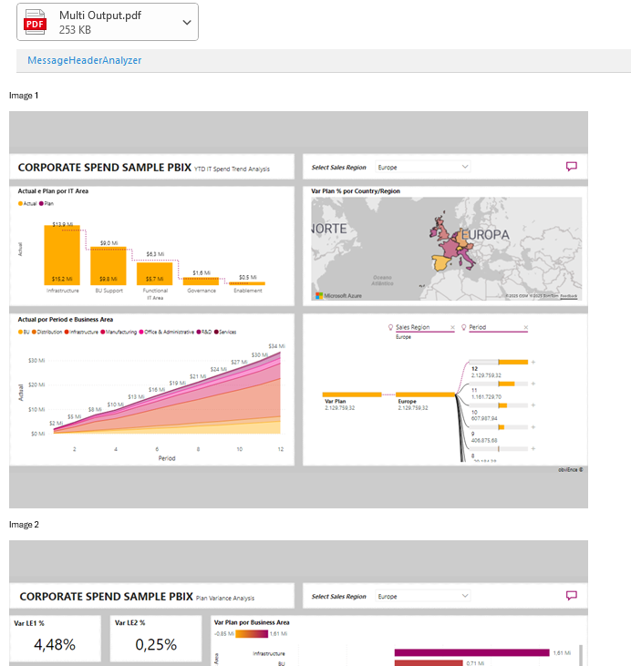Click the Feedback link on the map
631x666 pixels.
568,296
